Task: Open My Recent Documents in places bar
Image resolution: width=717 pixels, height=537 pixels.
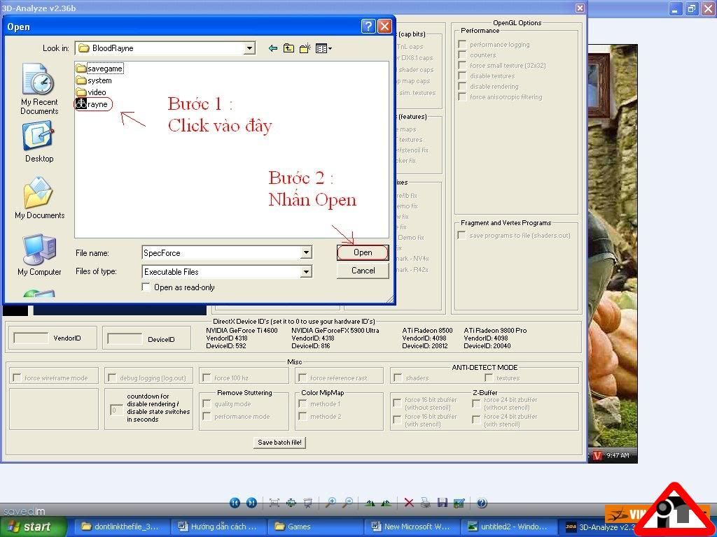Action: point(39,89)
